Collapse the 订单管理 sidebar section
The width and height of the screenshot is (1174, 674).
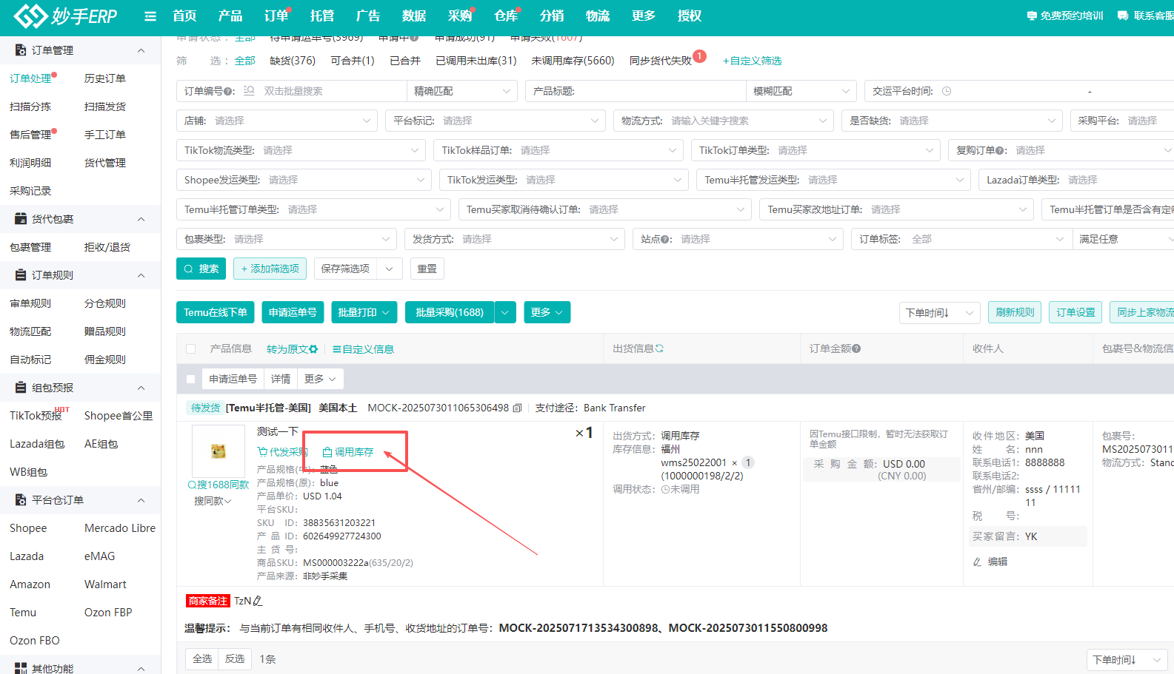coord(141,50)
